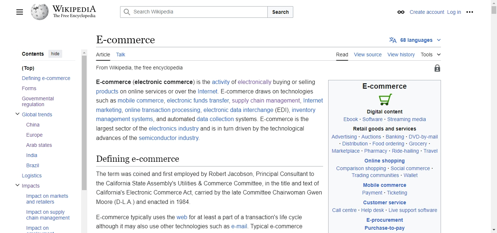Go to Global trends in contents
Image resolution: width=497 pixels, height=233 pixels.
pos(37,115)
